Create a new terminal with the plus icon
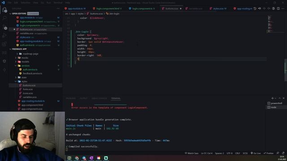Image resolution: width=287 pixels, height=161 pixels. pos(272,98)
